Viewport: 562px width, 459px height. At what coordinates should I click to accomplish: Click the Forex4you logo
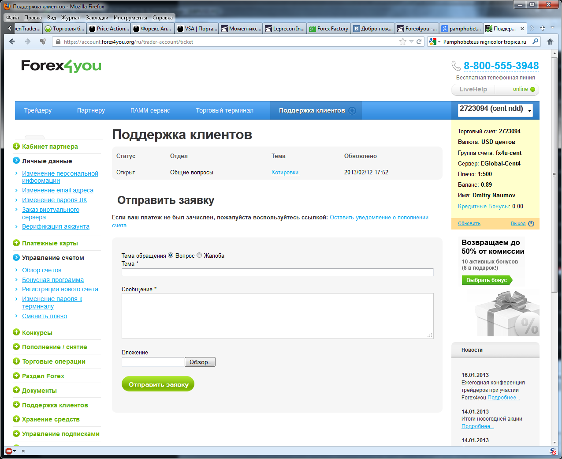pos(61,66)
